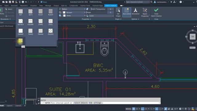The height and width of the screenshot is (111, 197).
Task: Toggle polar tracking in status bar
Action: 146,109
